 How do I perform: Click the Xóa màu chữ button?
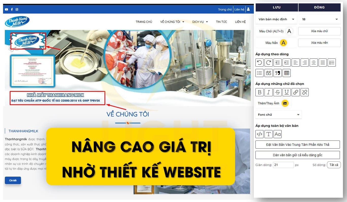[x=319, y=31]
